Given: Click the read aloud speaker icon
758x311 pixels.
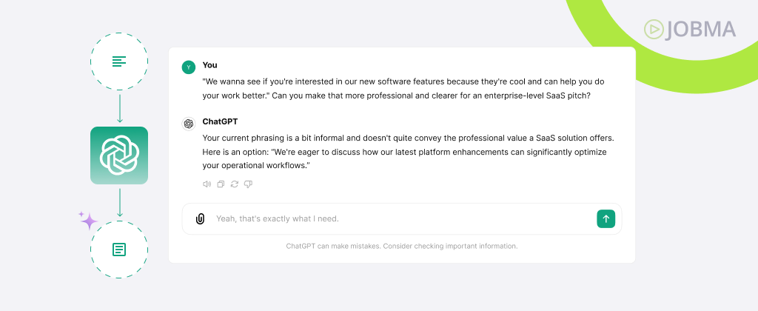Looking at the screenshot, I should pyautogui.click(x=207, y=184).
